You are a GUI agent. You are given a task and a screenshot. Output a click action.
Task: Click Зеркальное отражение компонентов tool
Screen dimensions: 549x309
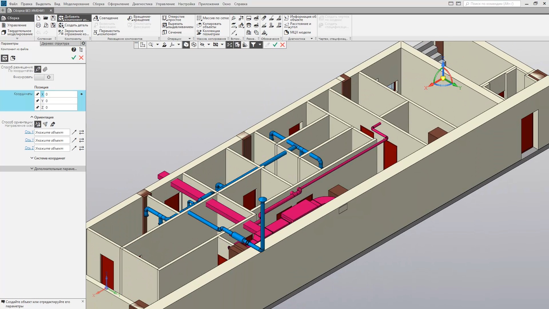[x=74, y=32]
